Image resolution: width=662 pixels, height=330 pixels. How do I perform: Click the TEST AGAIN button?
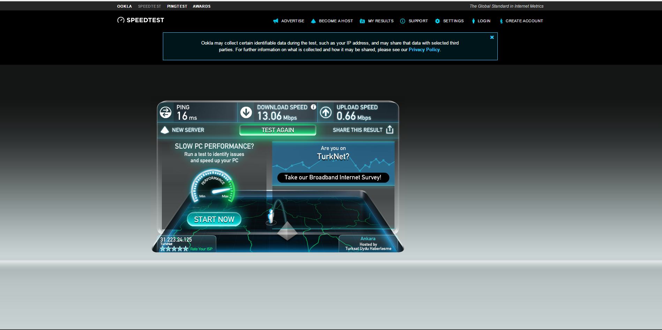coord(278,130)
